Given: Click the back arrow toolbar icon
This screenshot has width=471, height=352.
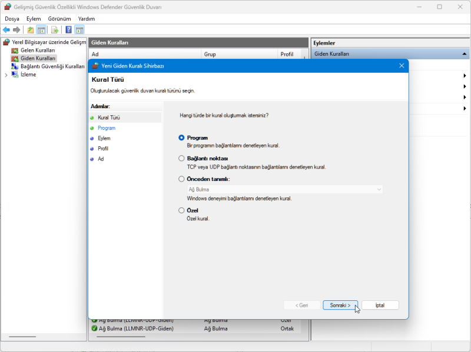Looking at the screenshot, I should pos(6,30).
